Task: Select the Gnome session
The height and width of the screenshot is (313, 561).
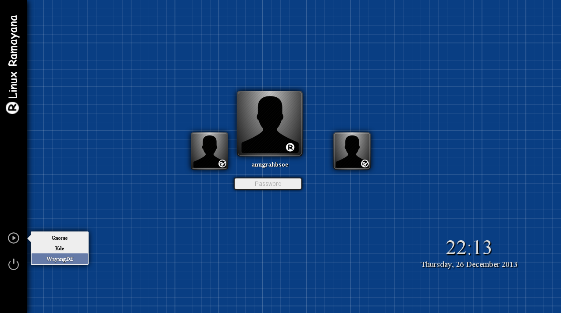Action: [x=60, y=238]
